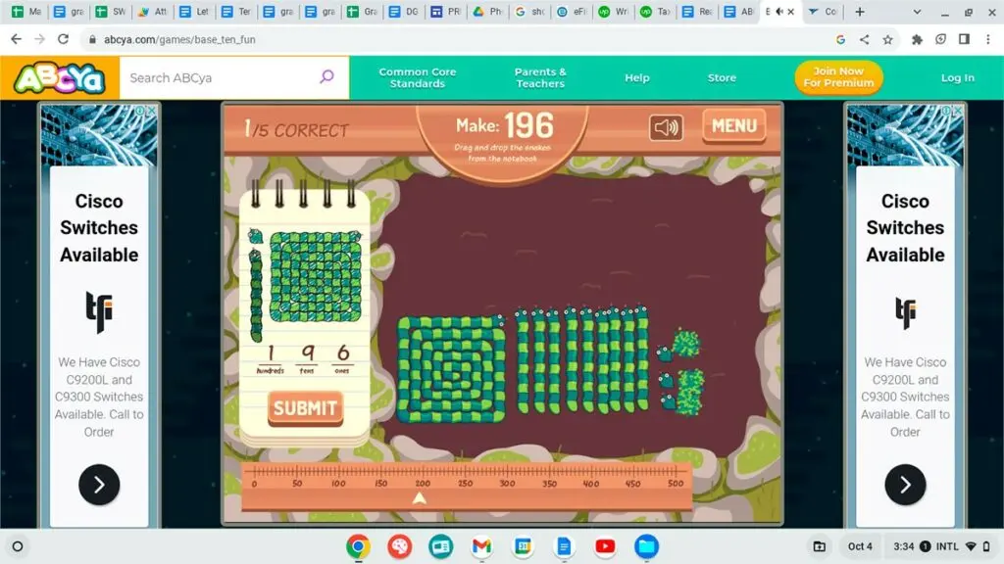Select the hundreds snake square in notebook
Image resolution: width=1004 pixels, height=564 pixels.
[315, 276]
